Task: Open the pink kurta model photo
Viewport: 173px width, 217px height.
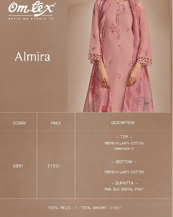Action: 119,56
